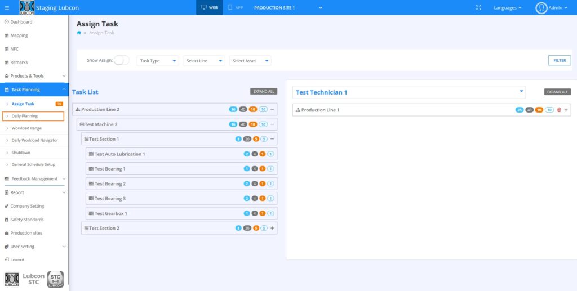Open Daily Planning in the sidebar
This screenshot has height=291, width=577.
click(x=25, y=116)
